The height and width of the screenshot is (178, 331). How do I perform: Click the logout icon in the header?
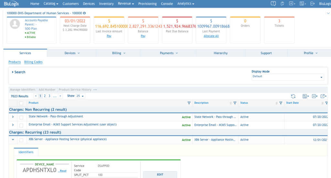pyautogui.click(x=313, y=4)
